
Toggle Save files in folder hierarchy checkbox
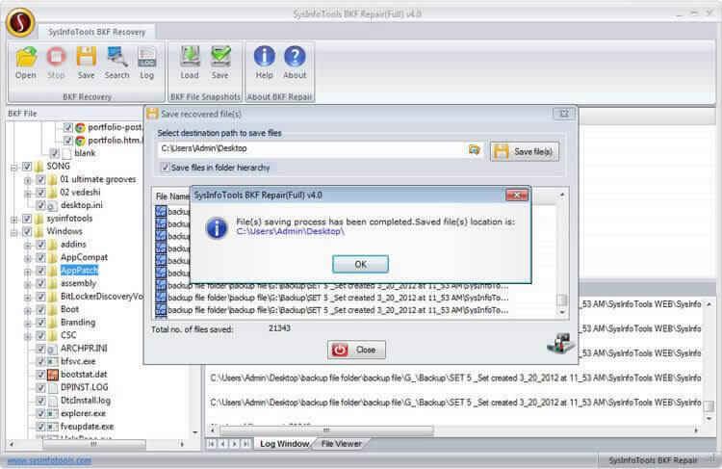pyautogui.click(x=166, y=168)
